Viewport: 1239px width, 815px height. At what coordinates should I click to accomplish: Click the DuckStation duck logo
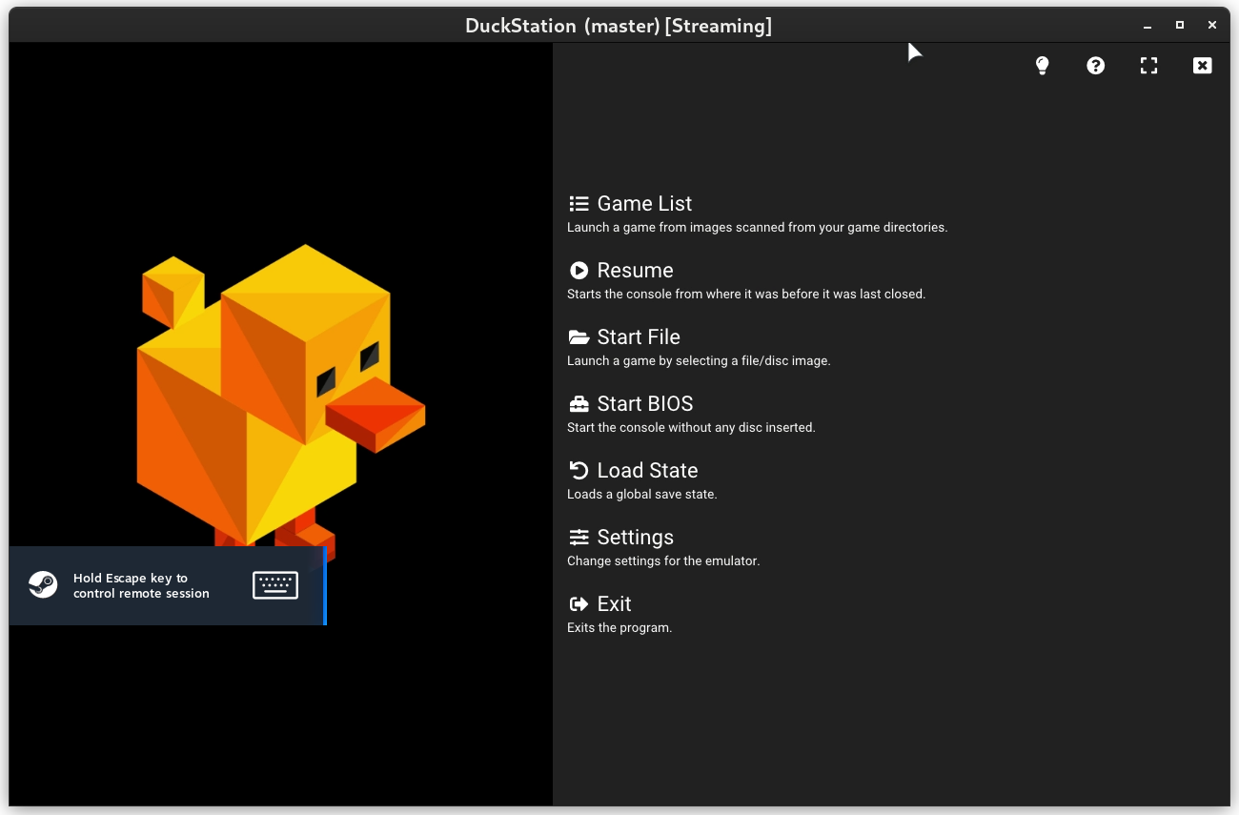276,391
